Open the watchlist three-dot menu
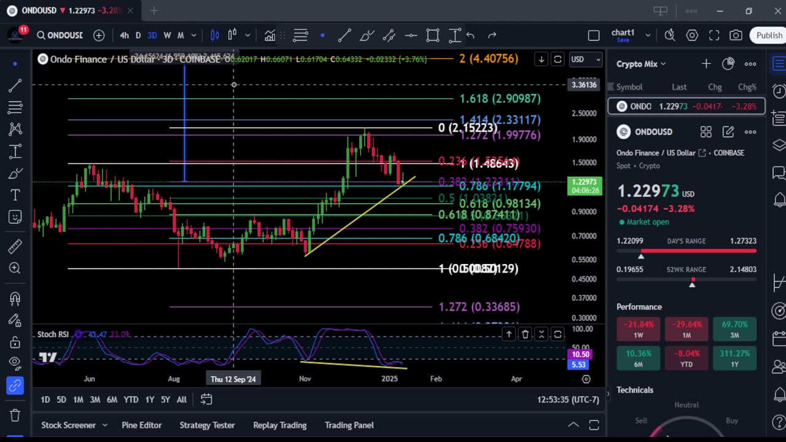This screenshot has width=786, height=442. (x=750, y=63)
